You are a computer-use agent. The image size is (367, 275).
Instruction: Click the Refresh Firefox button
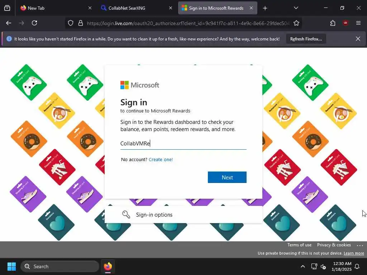click(306, 39)
